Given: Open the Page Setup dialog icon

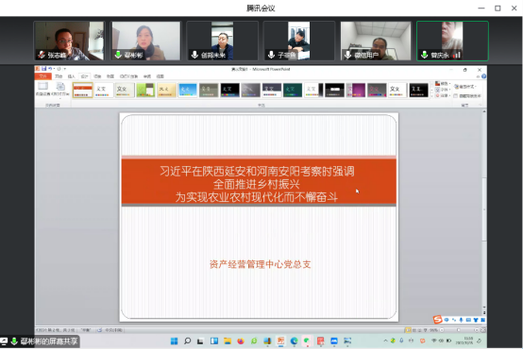Looking at the screenshot, I should tap(42, 88).
